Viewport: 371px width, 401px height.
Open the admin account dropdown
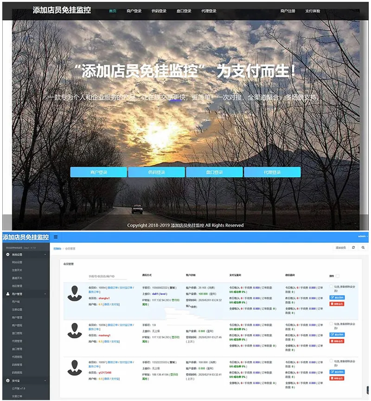click(x=362, y=236)
